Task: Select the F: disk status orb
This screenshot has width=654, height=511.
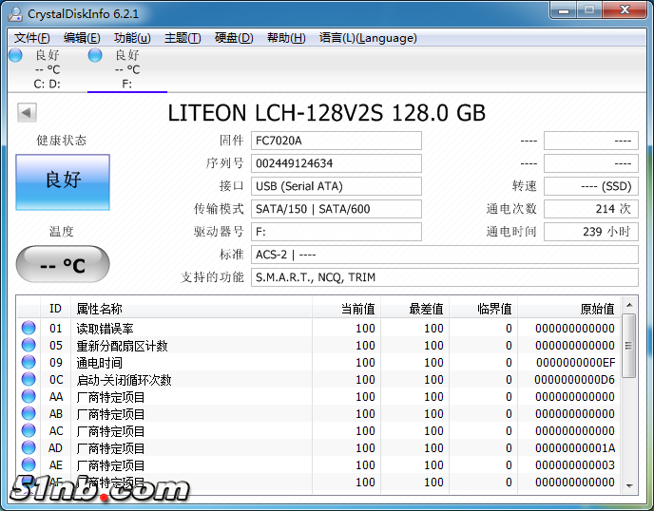Action: click(x=95, y=55)
